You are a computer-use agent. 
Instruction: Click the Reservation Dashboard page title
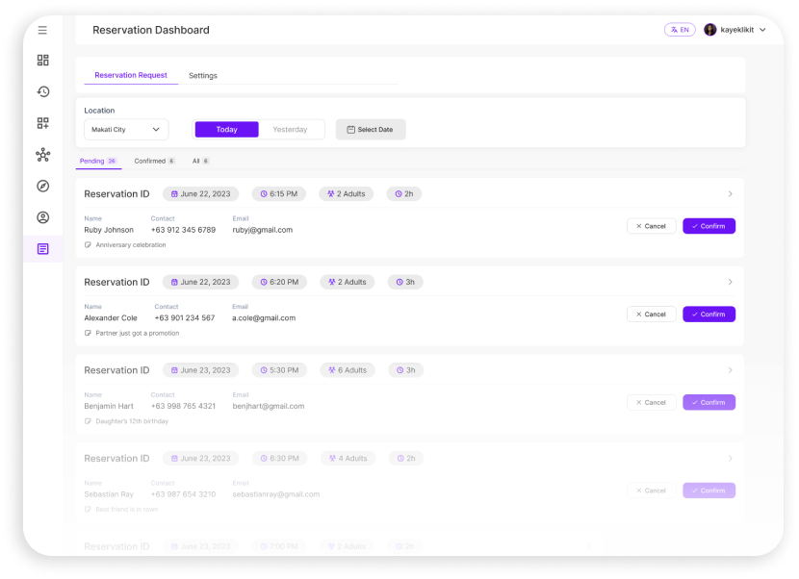pos(151,30)
